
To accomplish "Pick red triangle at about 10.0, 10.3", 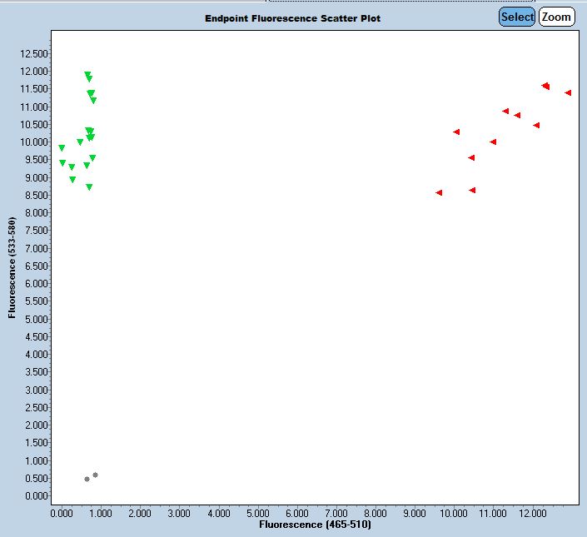I will coord(456,132).
